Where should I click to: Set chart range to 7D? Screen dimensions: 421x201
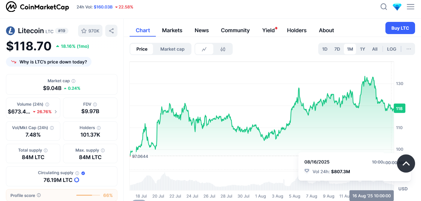(337, 49)
